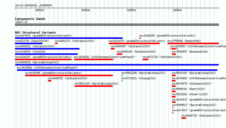Open nsv5496529 (ByrskaBishop2022) label
The height and width of the screenshot is (128, 226).
[37, 62]
